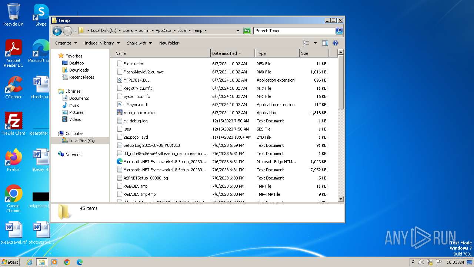Open address bar previous locations dropdown

point(238,31)
